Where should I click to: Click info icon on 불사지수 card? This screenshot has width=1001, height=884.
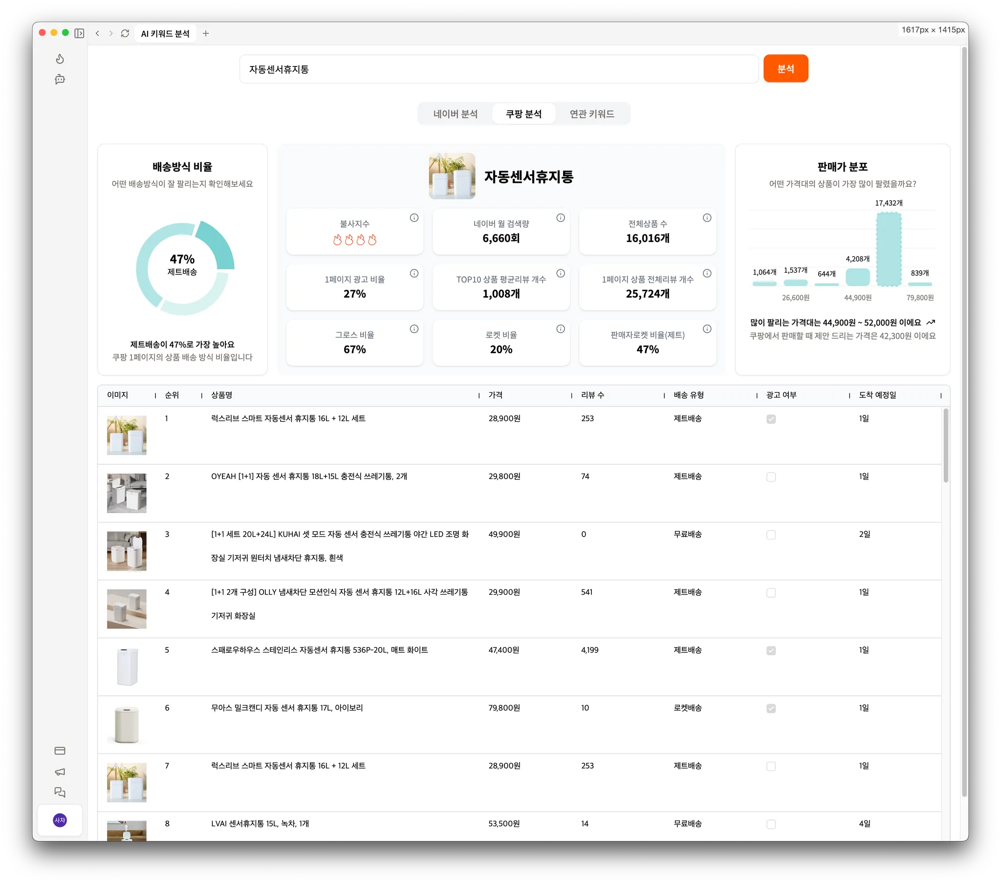414,217
